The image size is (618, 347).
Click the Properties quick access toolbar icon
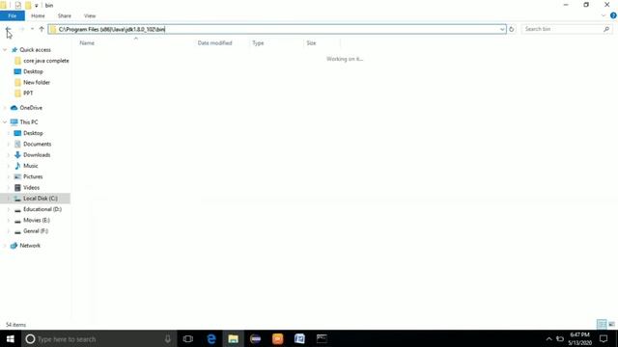[x=18, y=5]
